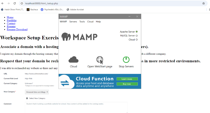Open the MAMP menu
The width and height of the screenshot is (210, 113).
[x=63, y=22]
